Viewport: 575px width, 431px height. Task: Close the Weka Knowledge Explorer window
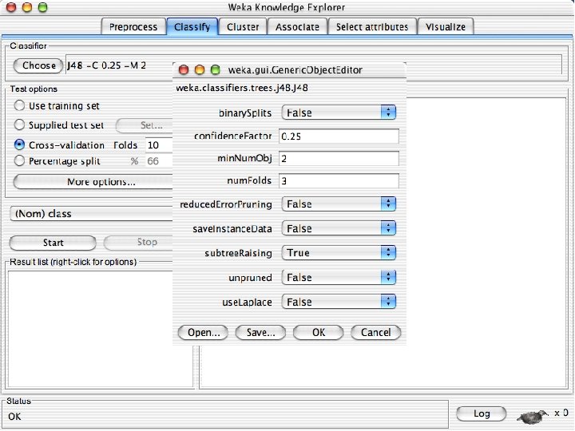tap(11, 7)
